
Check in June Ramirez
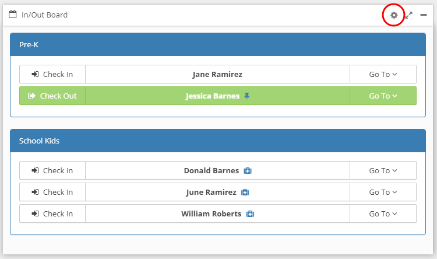(x=52, y=192)
